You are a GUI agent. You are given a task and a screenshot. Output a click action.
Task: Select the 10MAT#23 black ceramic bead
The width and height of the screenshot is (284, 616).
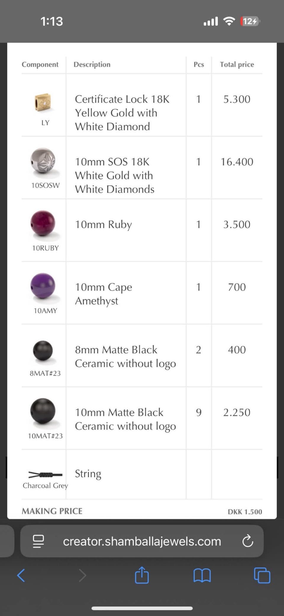43,412
